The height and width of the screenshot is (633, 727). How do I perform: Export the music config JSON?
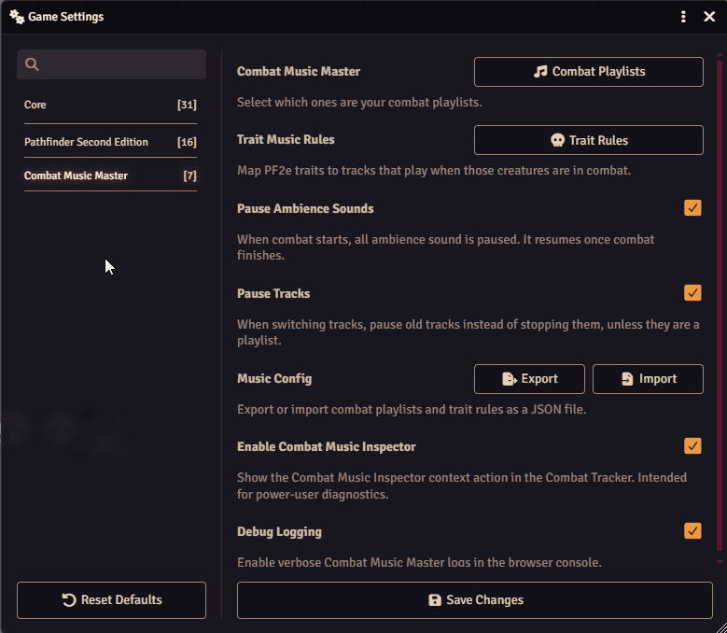coord(529,379)
